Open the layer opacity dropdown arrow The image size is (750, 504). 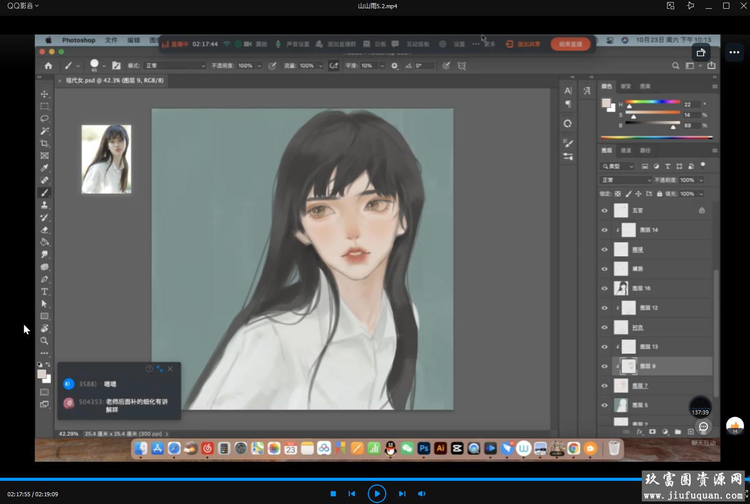click(701, 180)
